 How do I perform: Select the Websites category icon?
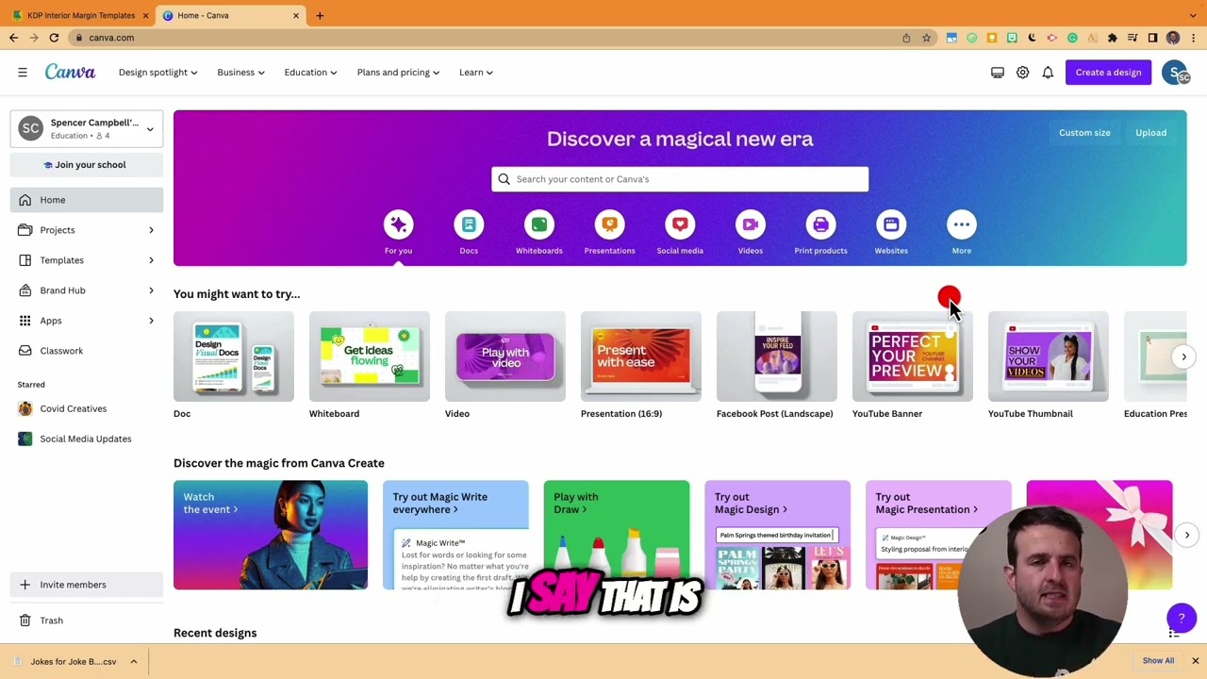point(891,224)
